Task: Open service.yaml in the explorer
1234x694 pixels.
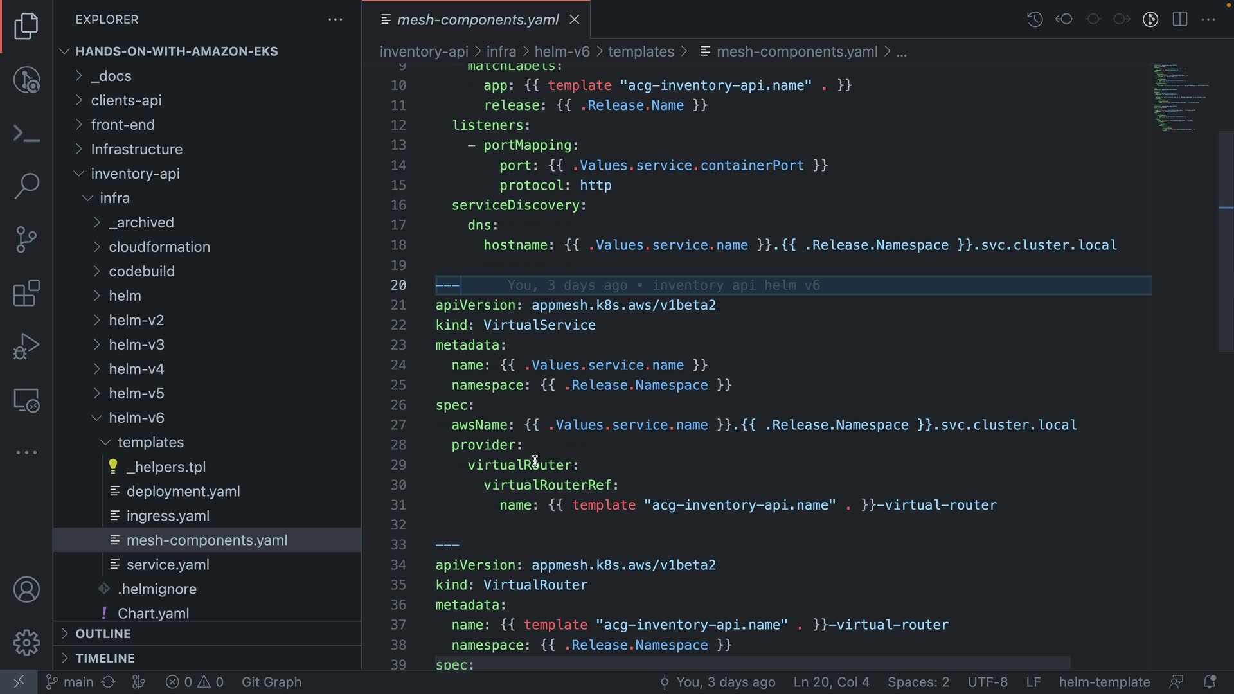Action: pos(168,565)
